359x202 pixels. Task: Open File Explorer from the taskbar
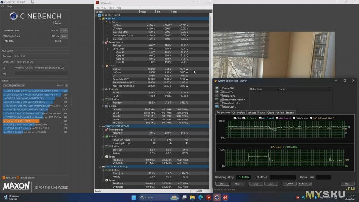point(193,198)
